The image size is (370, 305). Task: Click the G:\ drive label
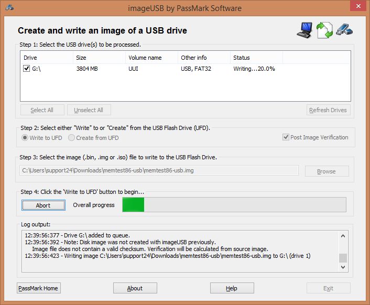(36, 69)
